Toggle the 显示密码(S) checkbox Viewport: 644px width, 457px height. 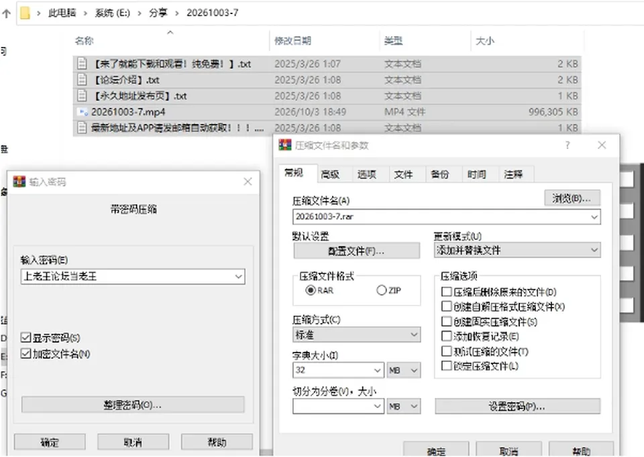26,338
